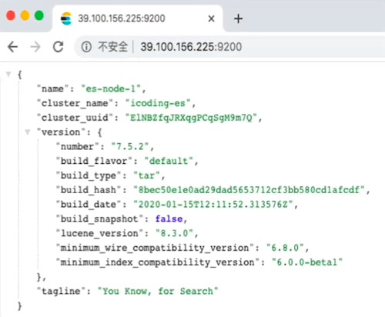The height and width of the screenshot is (317, 385).
Task: Reload the page
Action: pos(58,47)
